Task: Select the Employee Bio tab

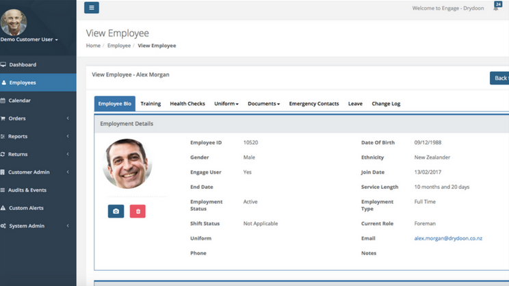Action: 114,103
